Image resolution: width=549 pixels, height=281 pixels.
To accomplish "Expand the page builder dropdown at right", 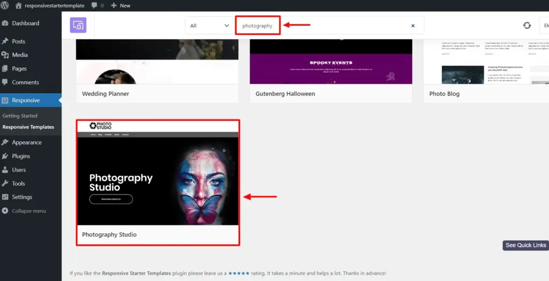I will pos(544,26).
